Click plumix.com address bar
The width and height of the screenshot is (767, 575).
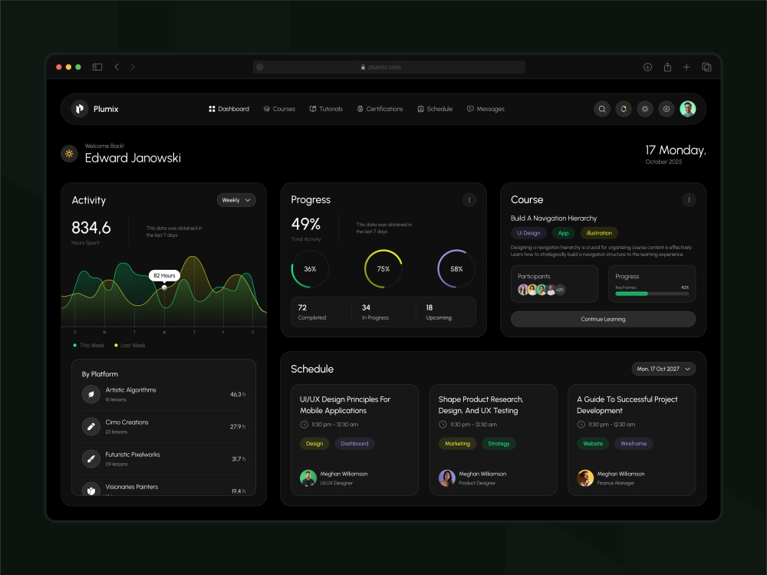coord(389,67)
